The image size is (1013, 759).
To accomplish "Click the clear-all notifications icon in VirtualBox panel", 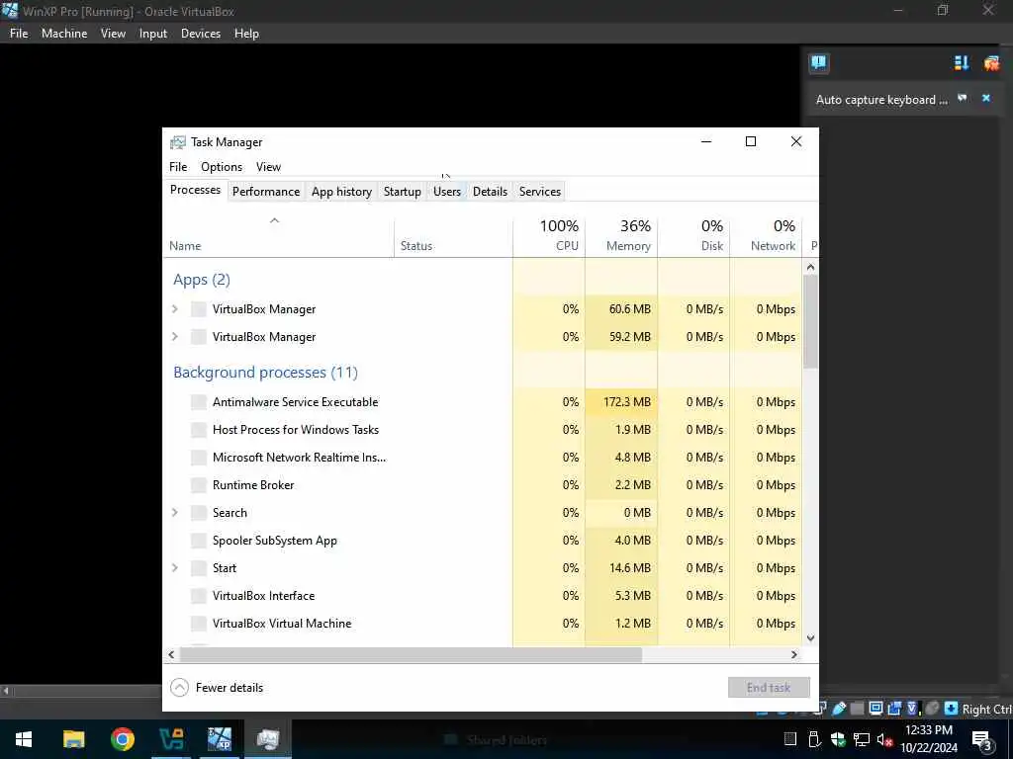I will click(991, 62).
